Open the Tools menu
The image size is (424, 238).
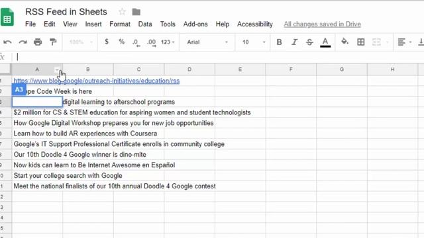point(168,24)
